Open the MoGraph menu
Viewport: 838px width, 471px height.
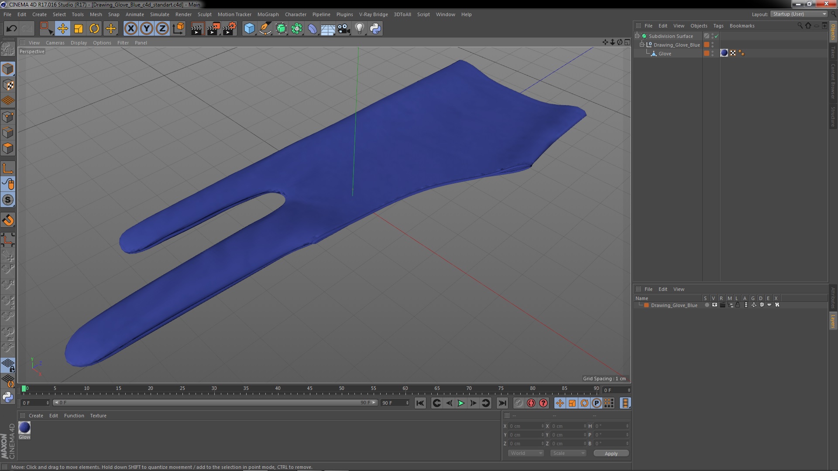coord(268,14)
